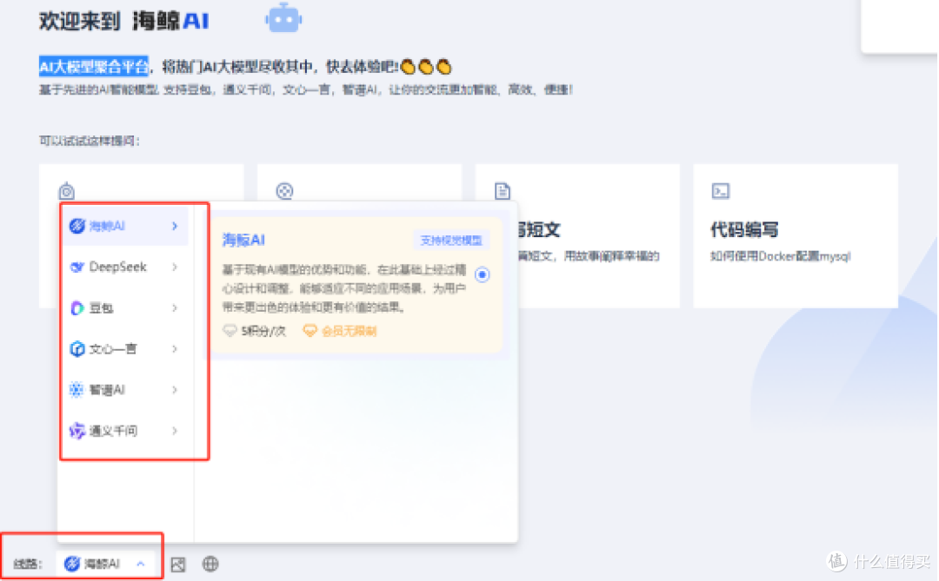The image size is (939, 581).
Task: Expand the 文心一言 submenu chevron
Action: [175, 349]
